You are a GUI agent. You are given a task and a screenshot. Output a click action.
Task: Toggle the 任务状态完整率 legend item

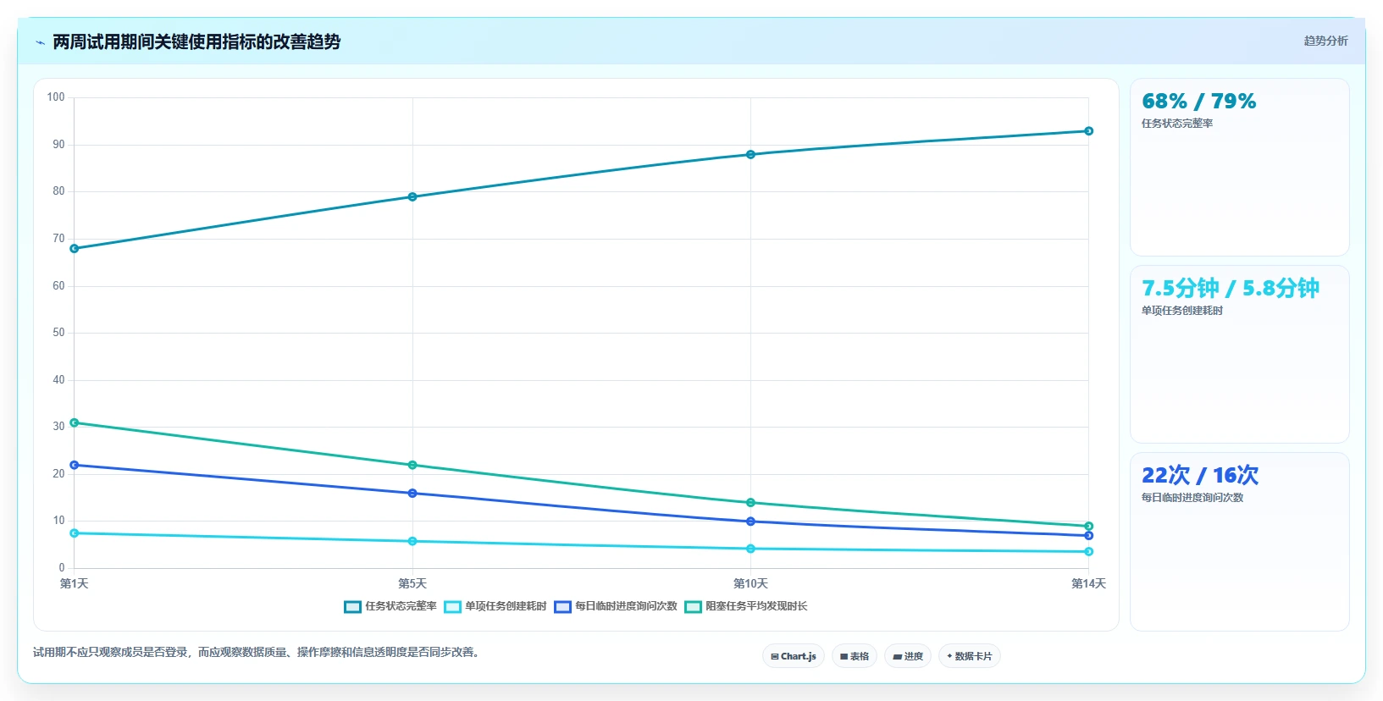click(x=390, y=606)
